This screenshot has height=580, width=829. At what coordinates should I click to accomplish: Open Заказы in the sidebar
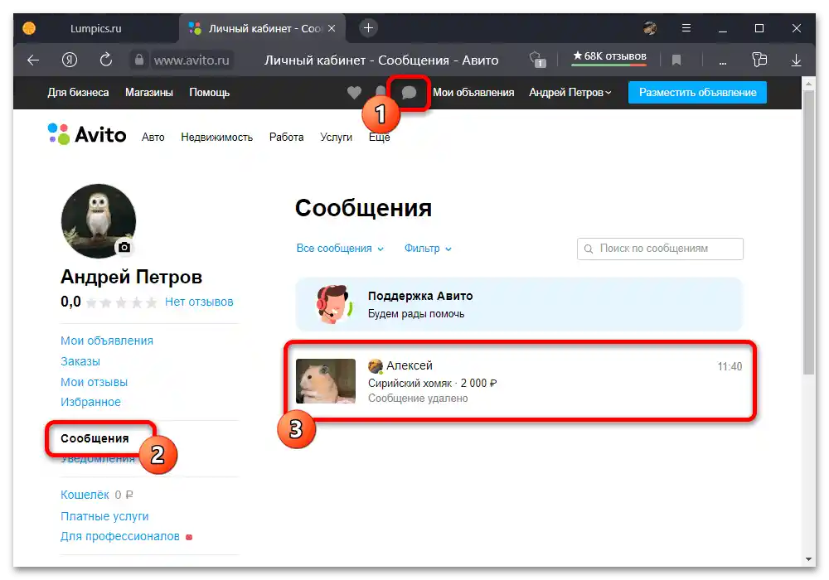pos(80,361)
